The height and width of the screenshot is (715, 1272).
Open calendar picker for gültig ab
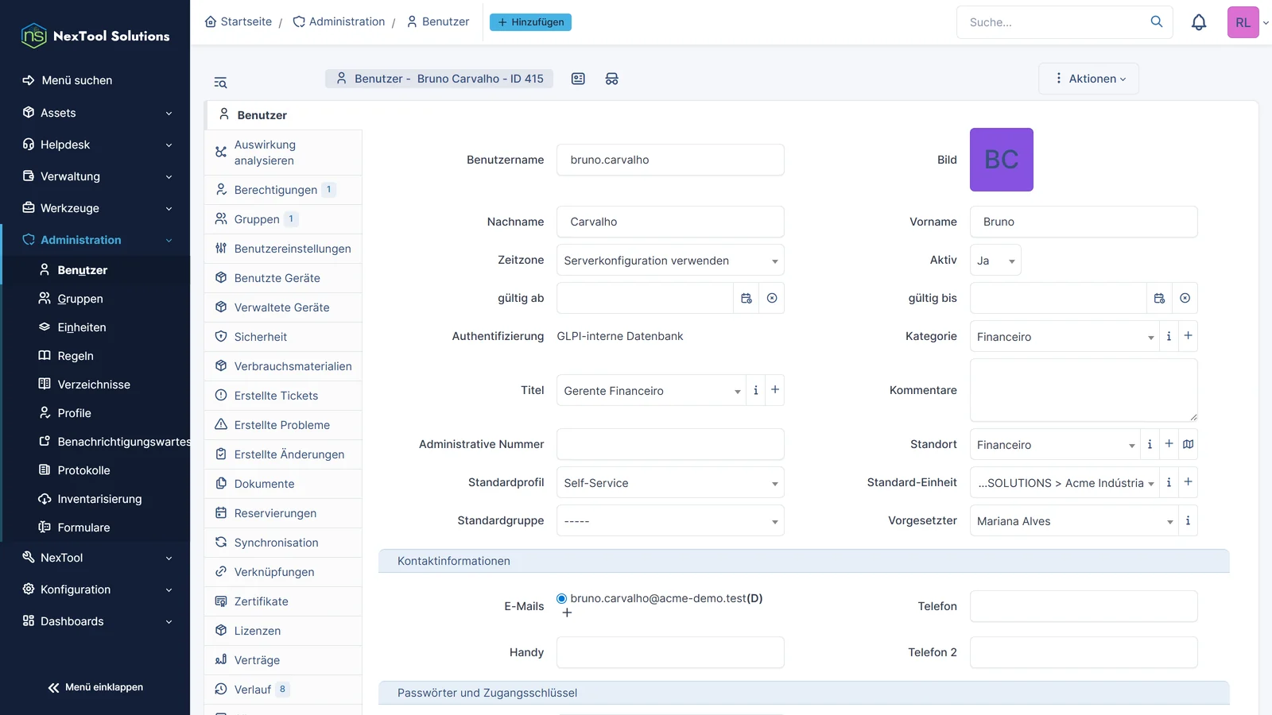(747, 298)
